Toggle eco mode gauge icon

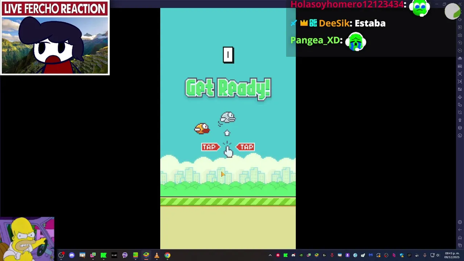(x=460, y=136)
